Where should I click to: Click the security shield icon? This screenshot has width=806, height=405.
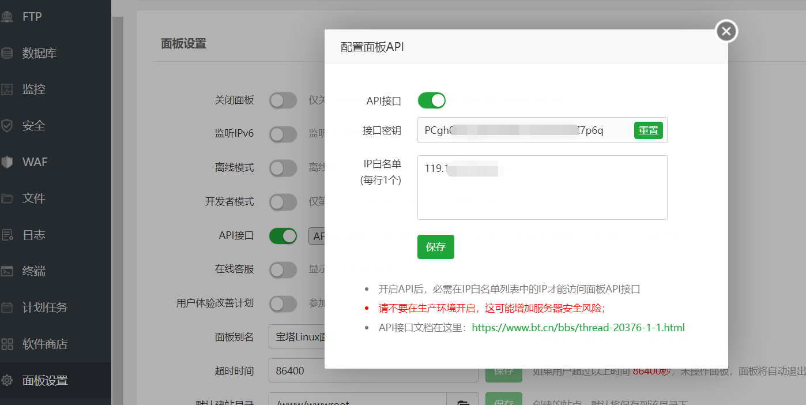coord(7,126)
